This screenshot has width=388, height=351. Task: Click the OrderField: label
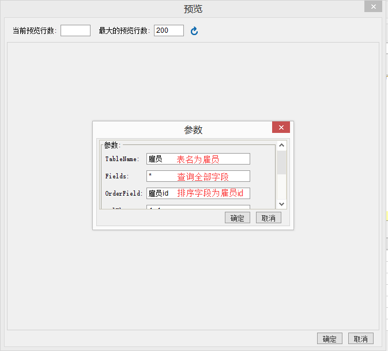point(124,193)
